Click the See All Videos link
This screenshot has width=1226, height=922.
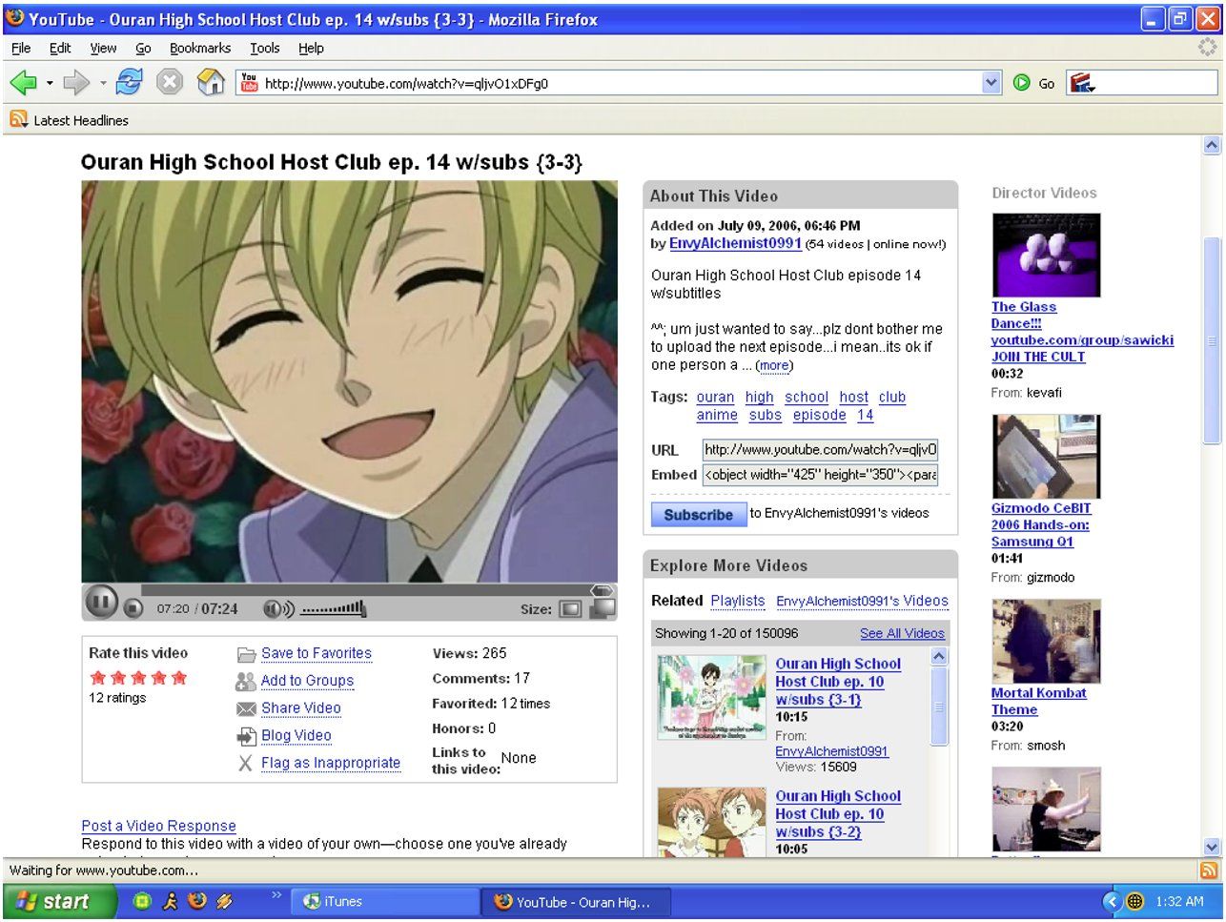902,633
